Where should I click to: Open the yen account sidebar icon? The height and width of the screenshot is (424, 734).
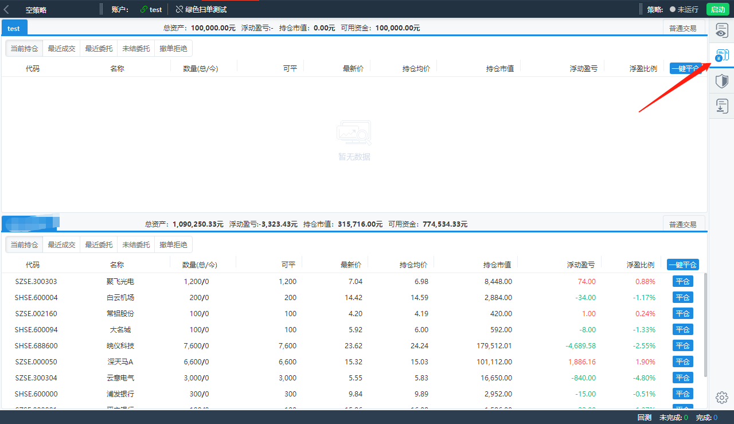722,56
